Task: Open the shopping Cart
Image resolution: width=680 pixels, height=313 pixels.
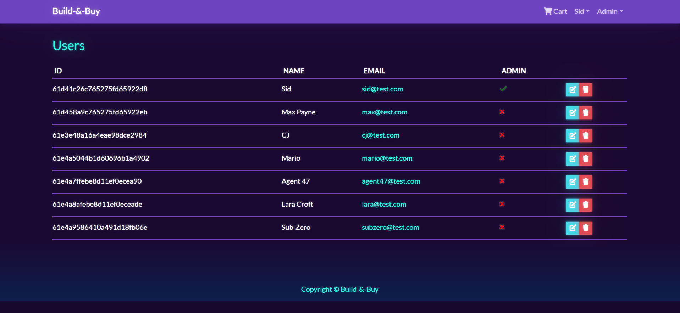Action: tap(555, 11)
